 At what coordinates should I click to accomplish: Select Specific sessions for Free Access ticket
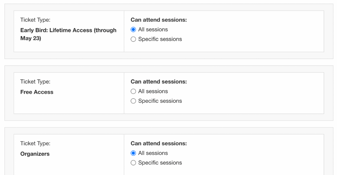(x=133, y=101)
